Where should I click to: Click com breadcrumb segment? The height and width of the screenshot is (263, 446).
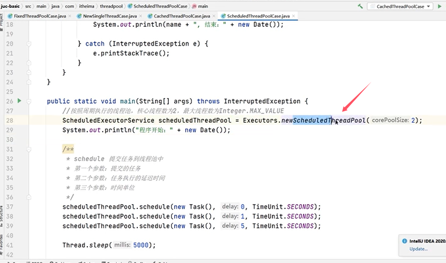69,6
